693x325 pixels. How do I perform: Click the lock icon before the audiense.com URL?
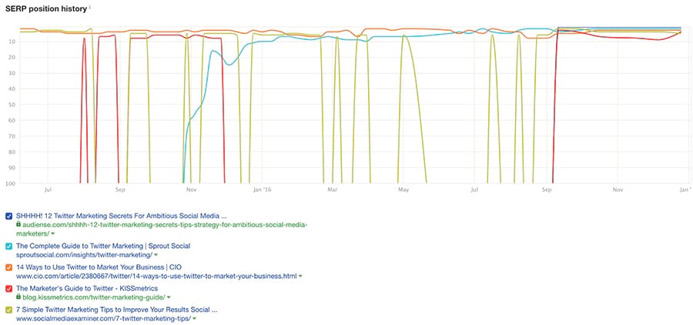click(x=18, y=225)
